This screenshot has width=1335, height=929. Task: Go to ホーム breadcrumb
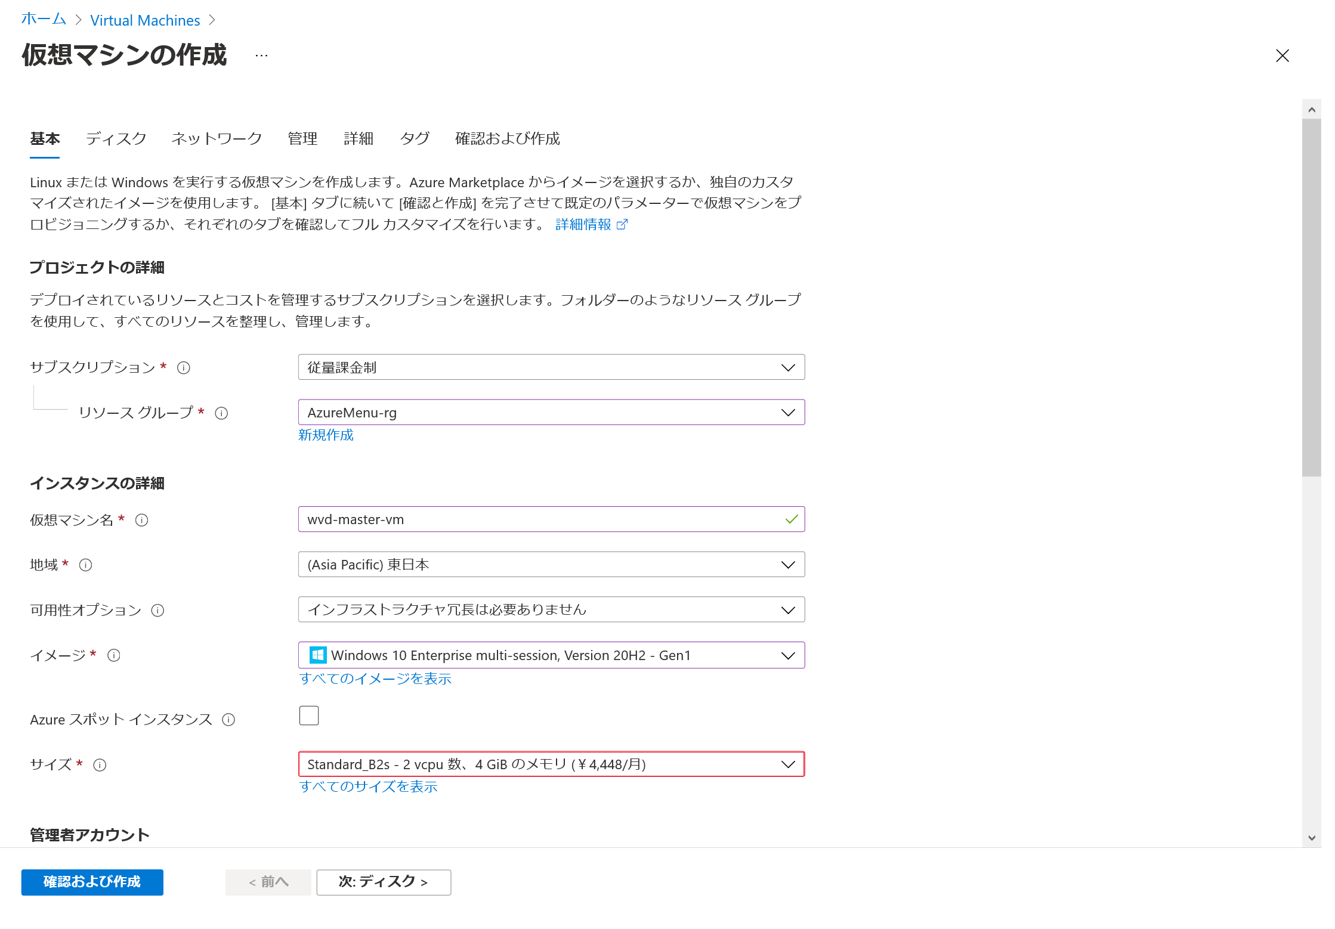coord(44,20)
